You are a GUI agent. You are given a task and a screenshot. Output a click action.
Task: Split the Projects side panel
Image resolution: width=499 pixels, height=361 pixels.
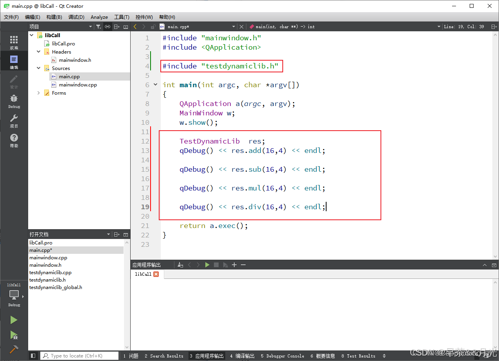coord(117,27)
